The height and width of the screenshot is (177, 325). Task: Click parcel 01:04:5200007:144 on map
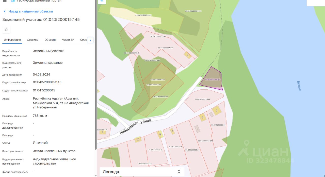click(x=166, y=48)
